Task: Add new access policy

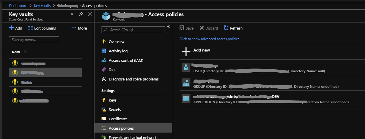Action: (202, 50)
